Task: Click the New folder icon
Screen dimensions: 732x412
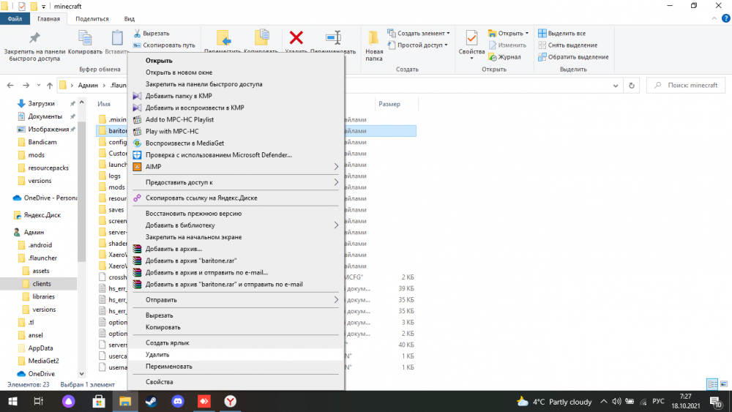Action: (x=373, y=38)
